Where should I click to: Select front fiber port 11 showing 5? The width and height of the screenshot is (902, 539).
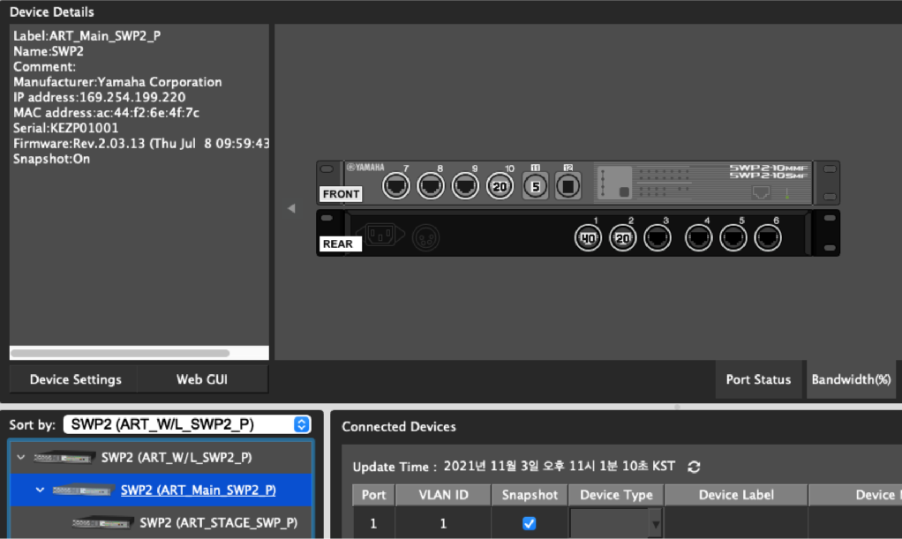(x=535, y=186)
